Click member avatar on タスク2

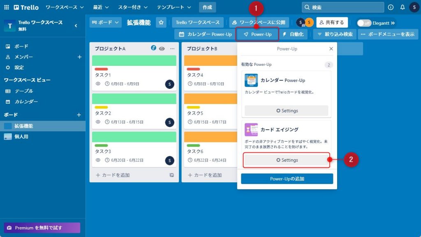(169, 122)
